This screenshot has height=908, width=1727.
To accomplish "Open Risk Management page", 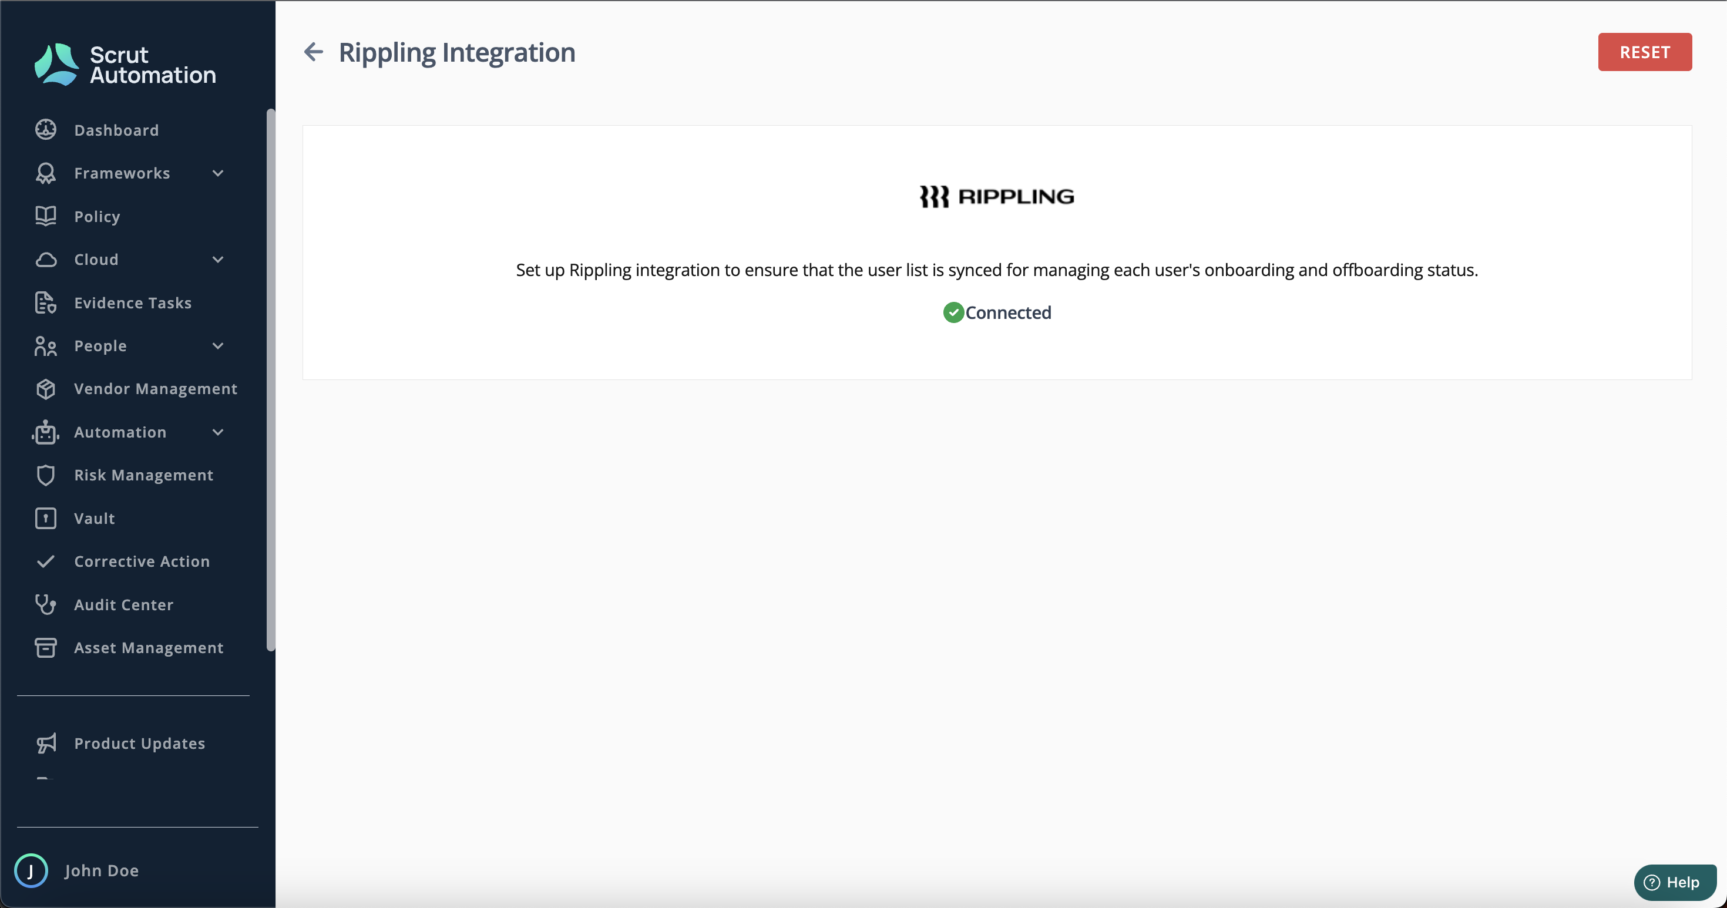I will (x=143, y=475).
